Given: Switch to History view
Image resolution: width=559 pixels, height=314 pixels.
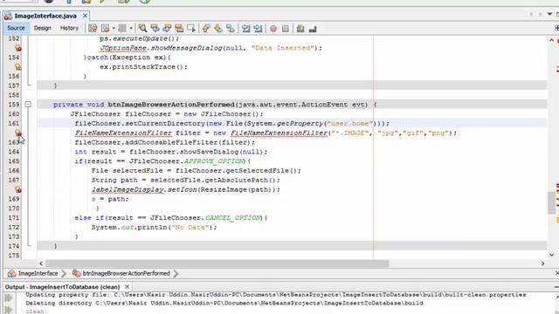Looking at the screenshot, I should coord(69,28).
